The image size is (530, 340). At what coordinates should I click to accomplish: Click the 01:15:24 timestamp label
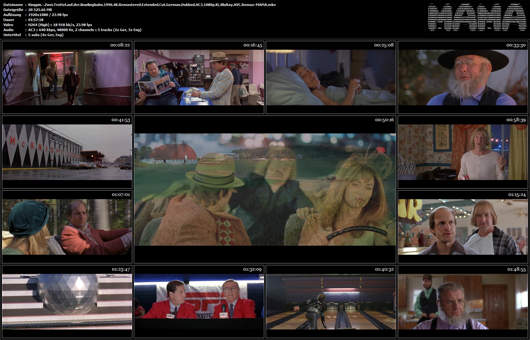click(x=517, y=195)
